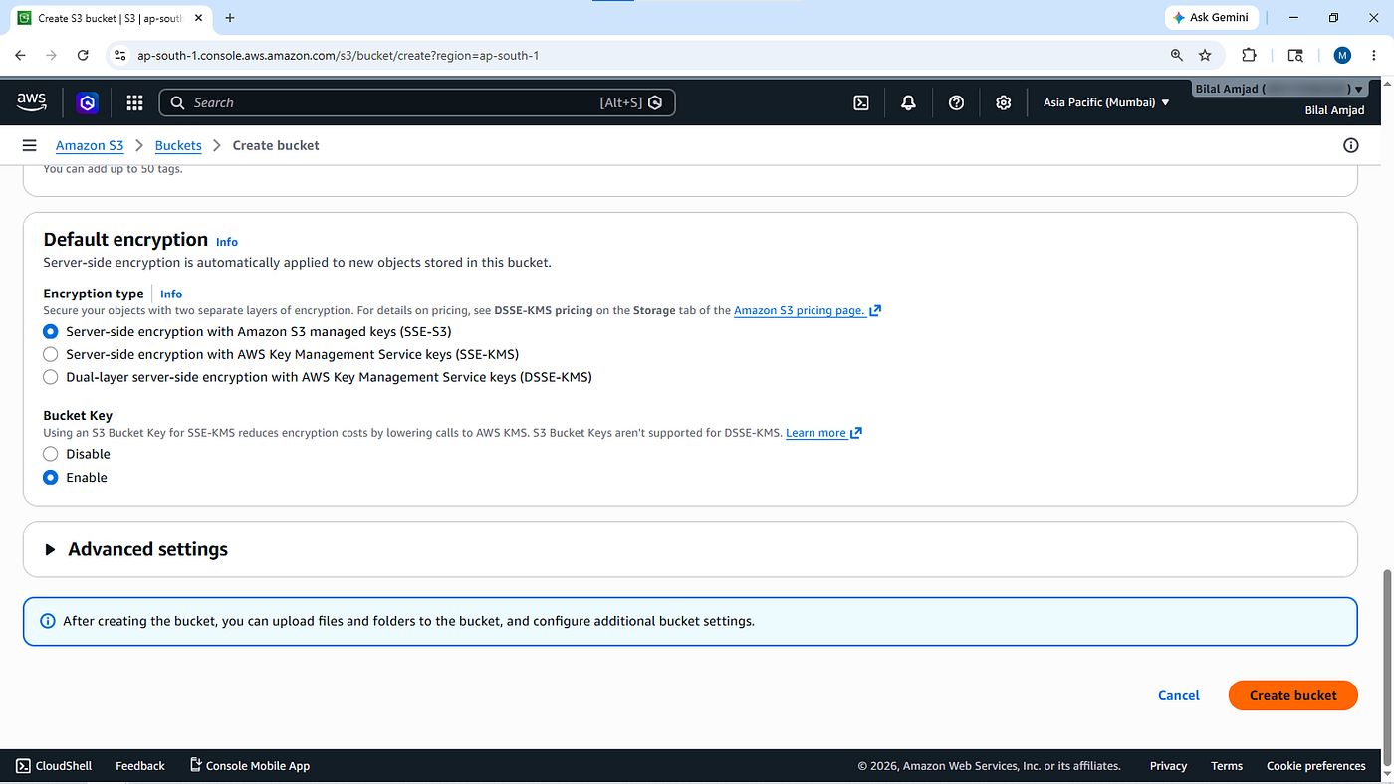
Task: Select SSE-S3 managed keys encryption
Action: point(51,331)
